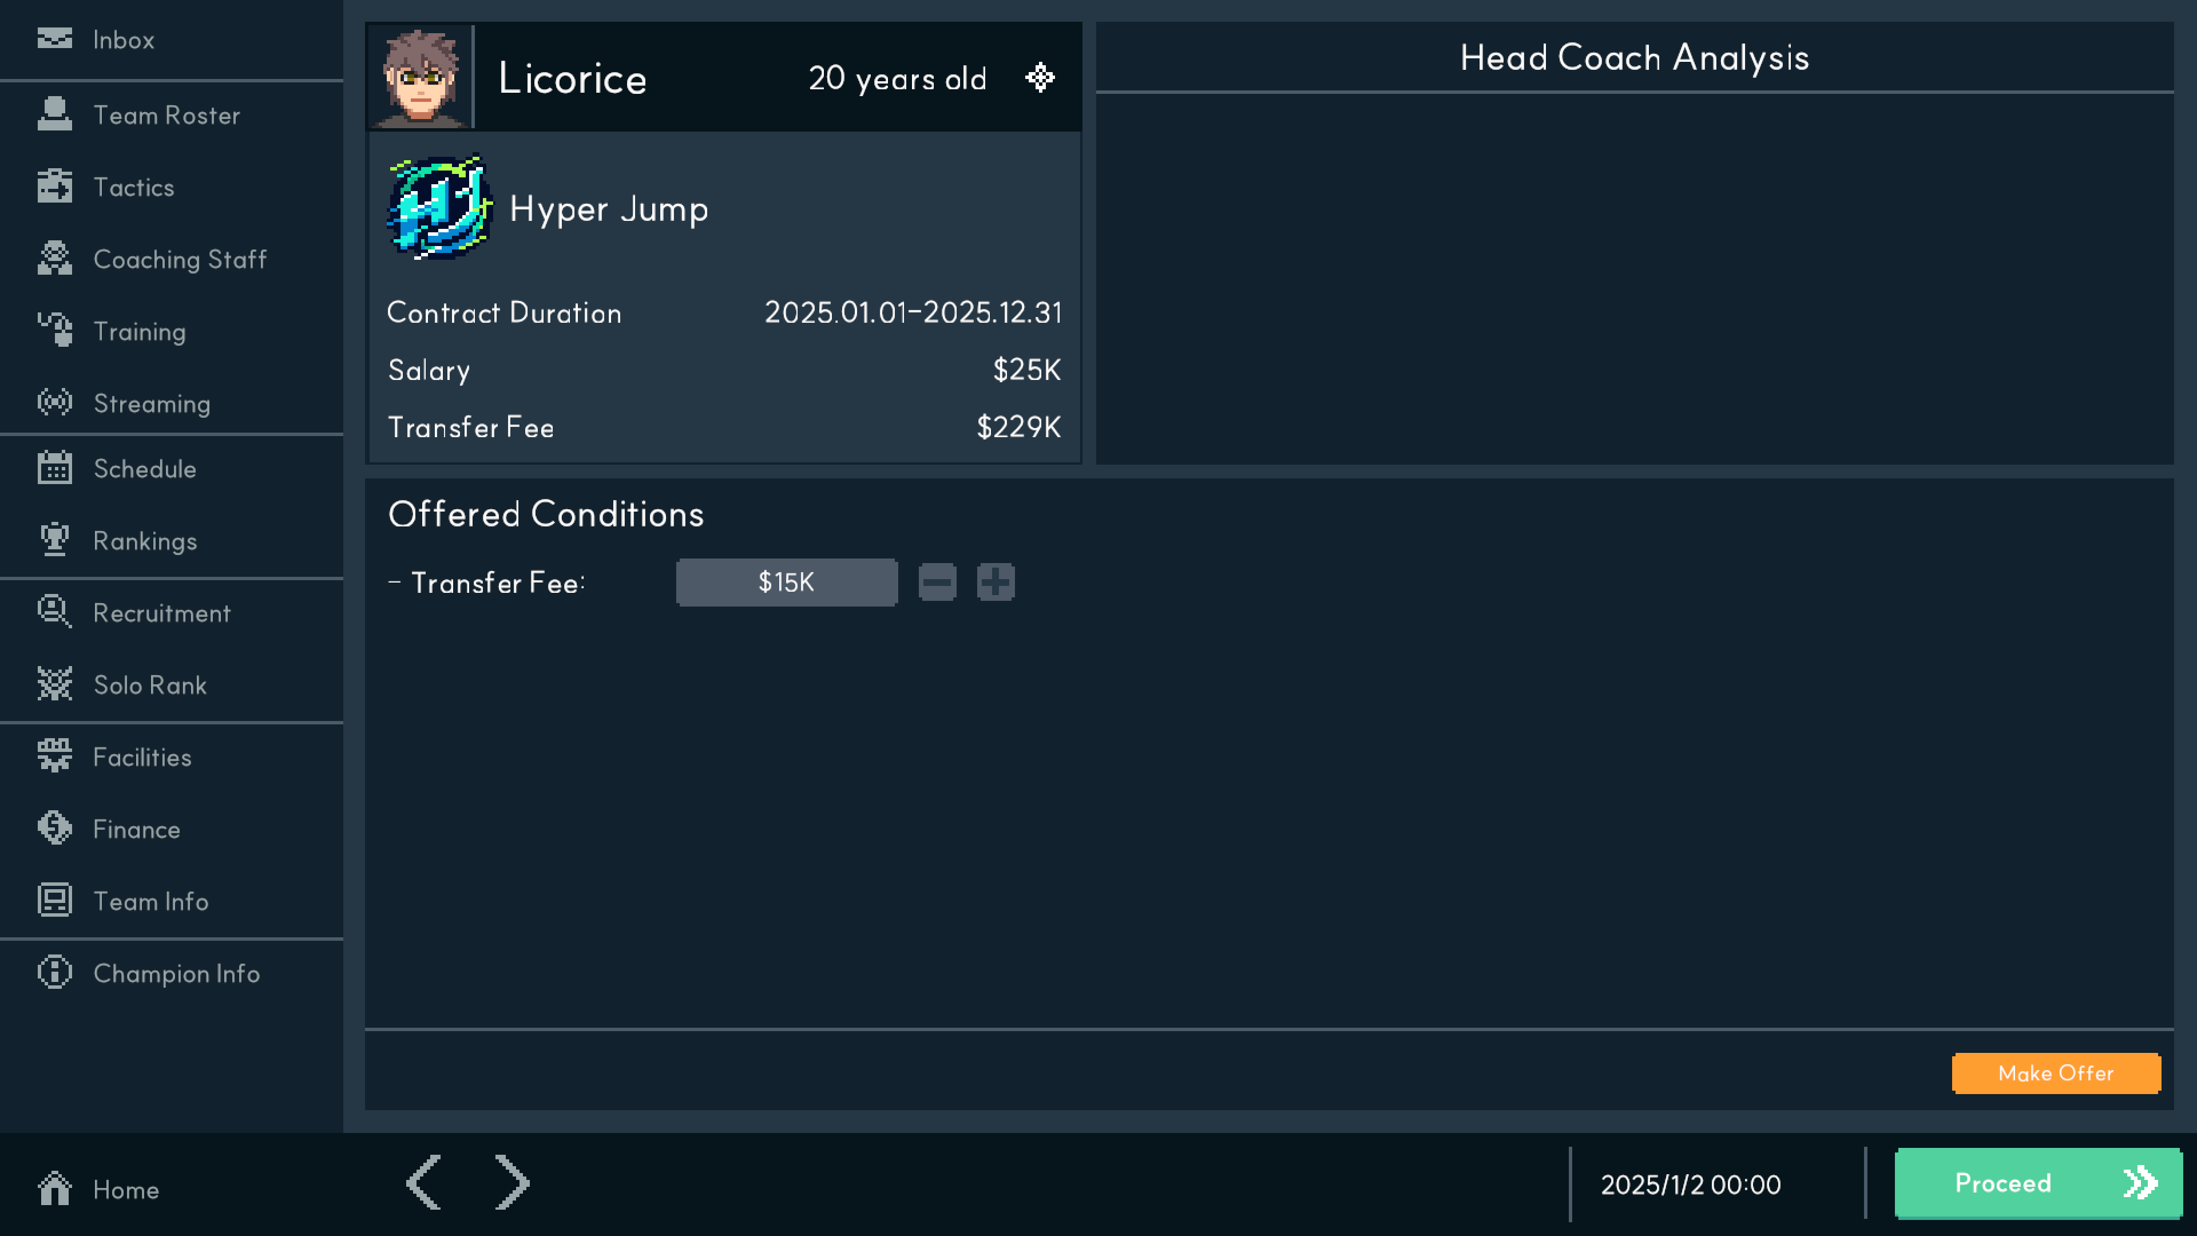The image size is (2197, 1236).
Task: Click the Champion Info circle icon
Action: (54, 972)
